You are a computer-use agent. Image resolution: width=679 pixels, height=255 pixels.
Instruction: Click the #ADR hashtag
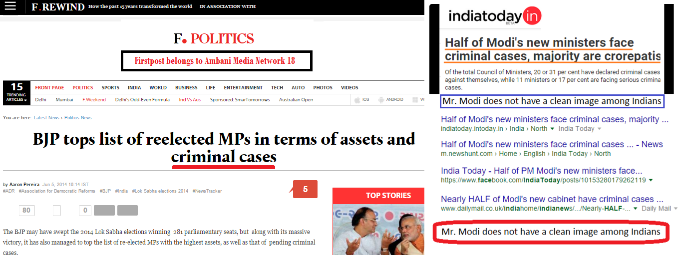[x=8, y=191]
